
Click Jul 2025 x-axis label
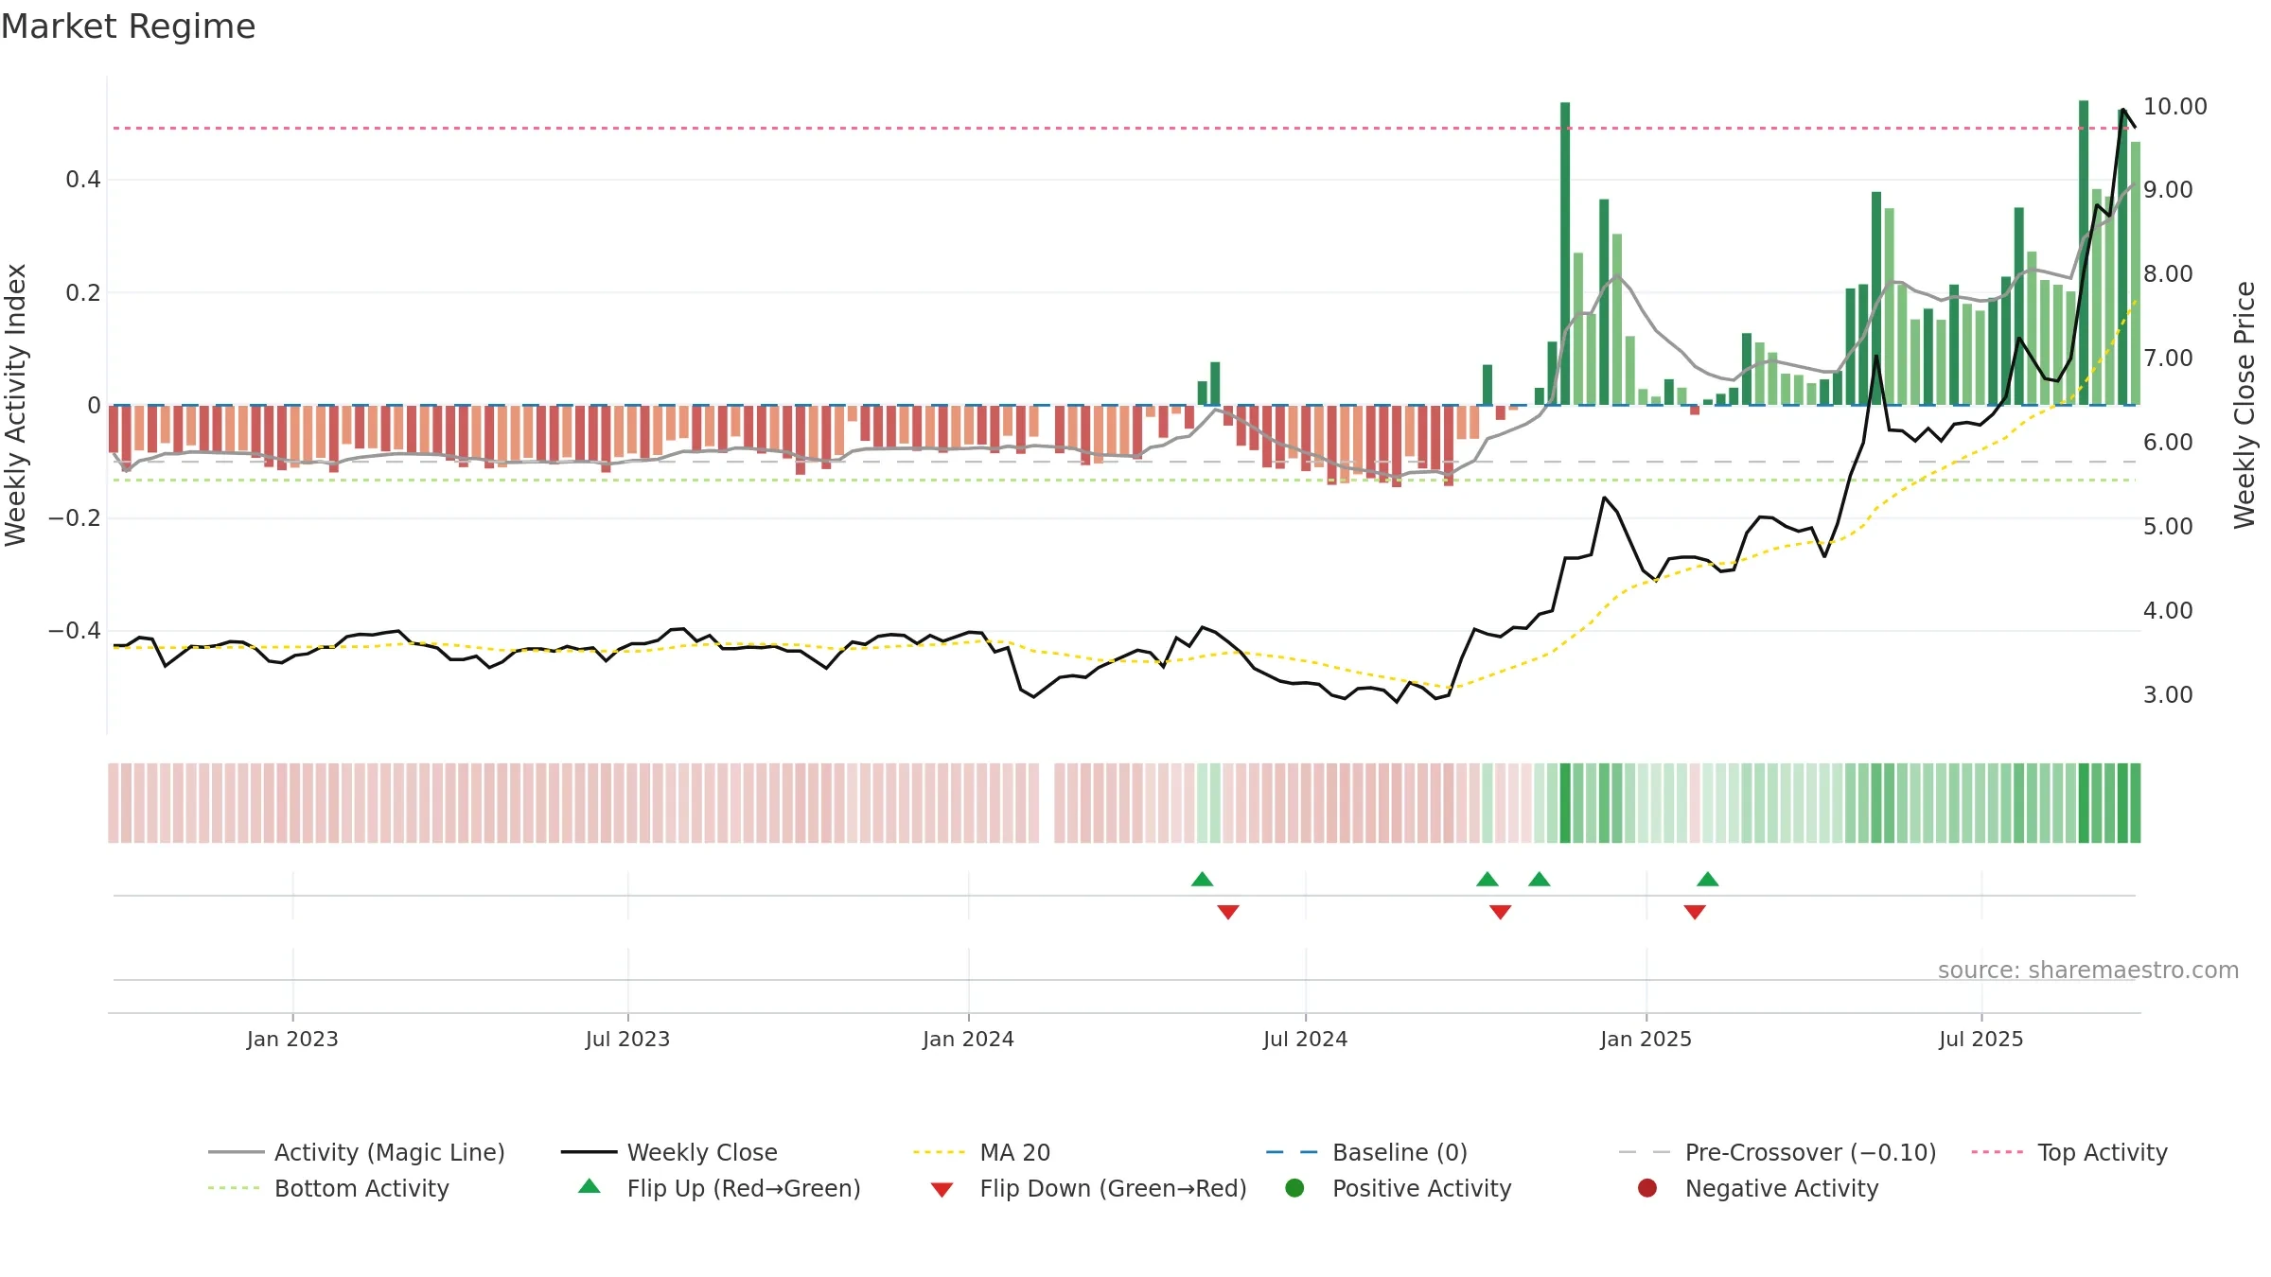[1981, 1039]
